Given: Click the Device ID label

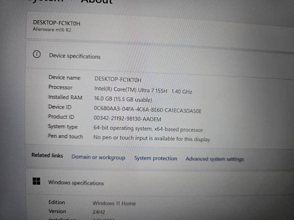Looking at the screenshot, I should coord(60,107).
